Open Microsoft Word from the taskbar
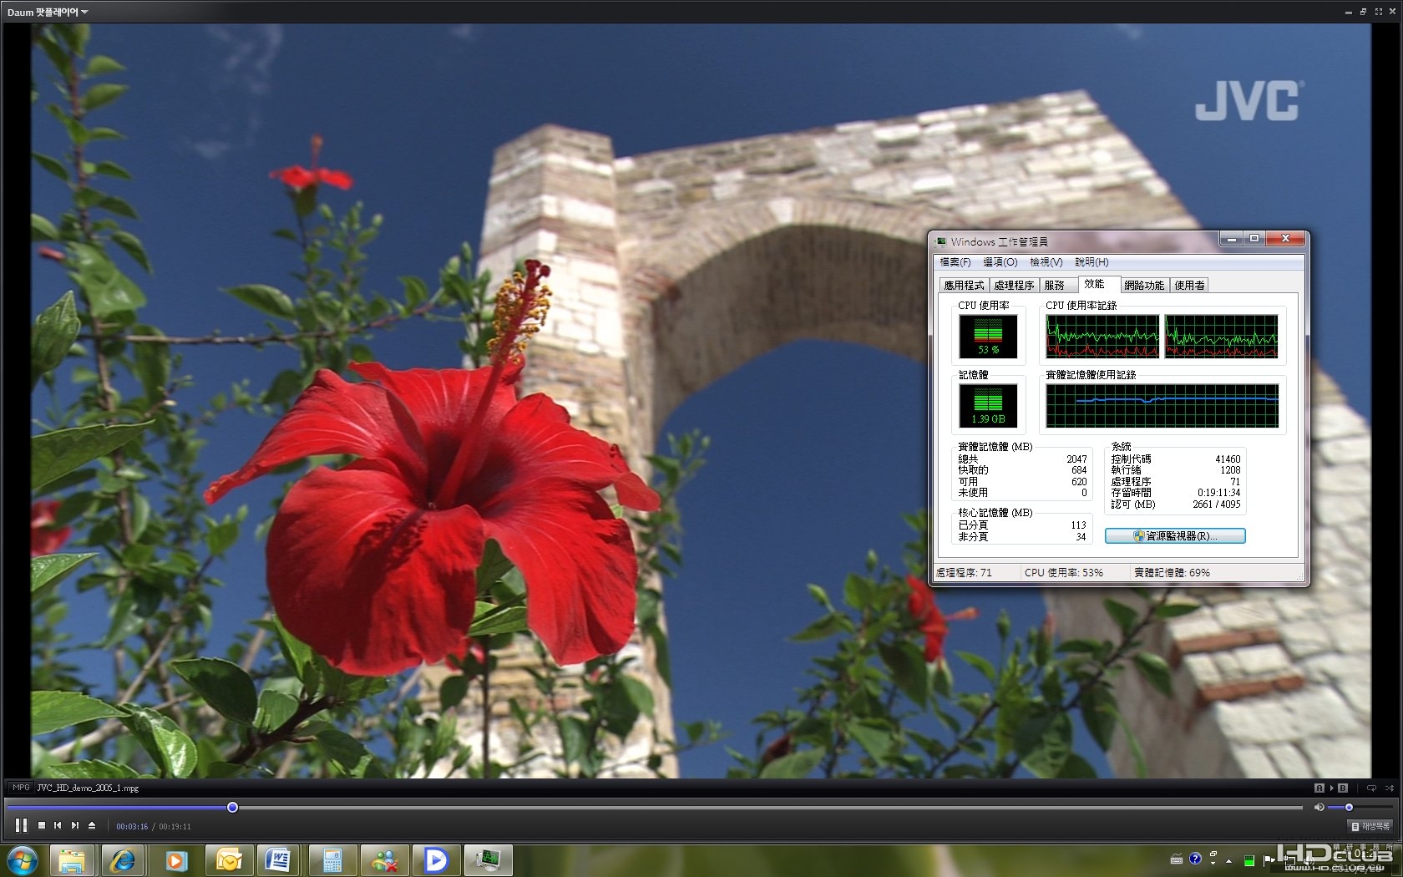The image size is (1403, 877). point(278,860)
